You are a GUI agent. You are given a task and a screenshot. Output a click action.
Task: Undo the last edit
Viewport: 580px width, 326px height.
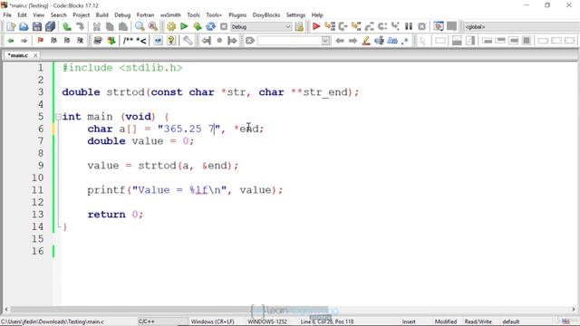coord(66,26)
